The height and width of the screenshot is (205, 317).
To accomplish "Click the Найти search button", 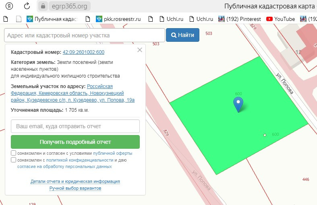I will (x=182, y=35).
